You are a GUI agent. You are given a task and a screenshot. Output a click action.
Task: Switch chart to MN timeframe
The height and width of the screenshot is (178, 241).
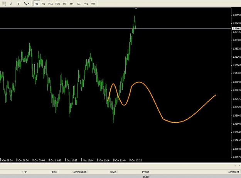(93, 3)
